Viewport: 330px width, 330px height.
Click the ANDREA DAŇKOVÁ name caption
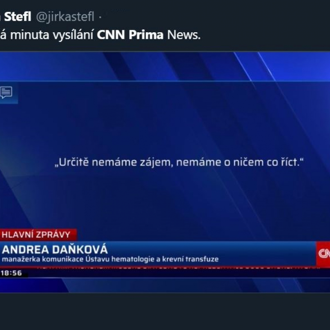click(x=55, y=250)
